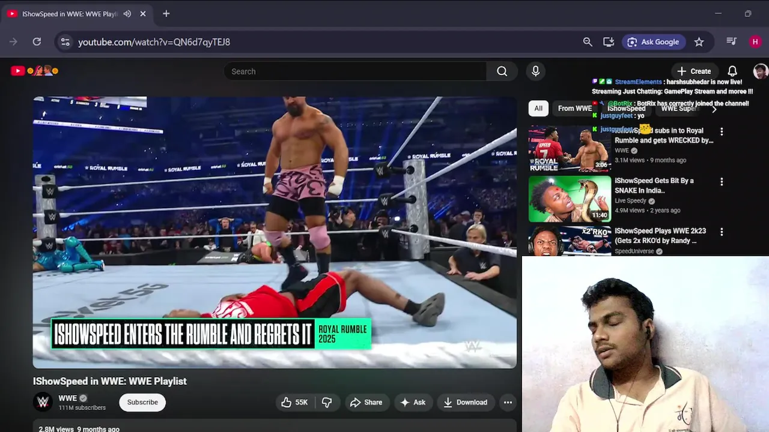
Task: Open more actions three-dot menu under video
Action: coord(508,402)
